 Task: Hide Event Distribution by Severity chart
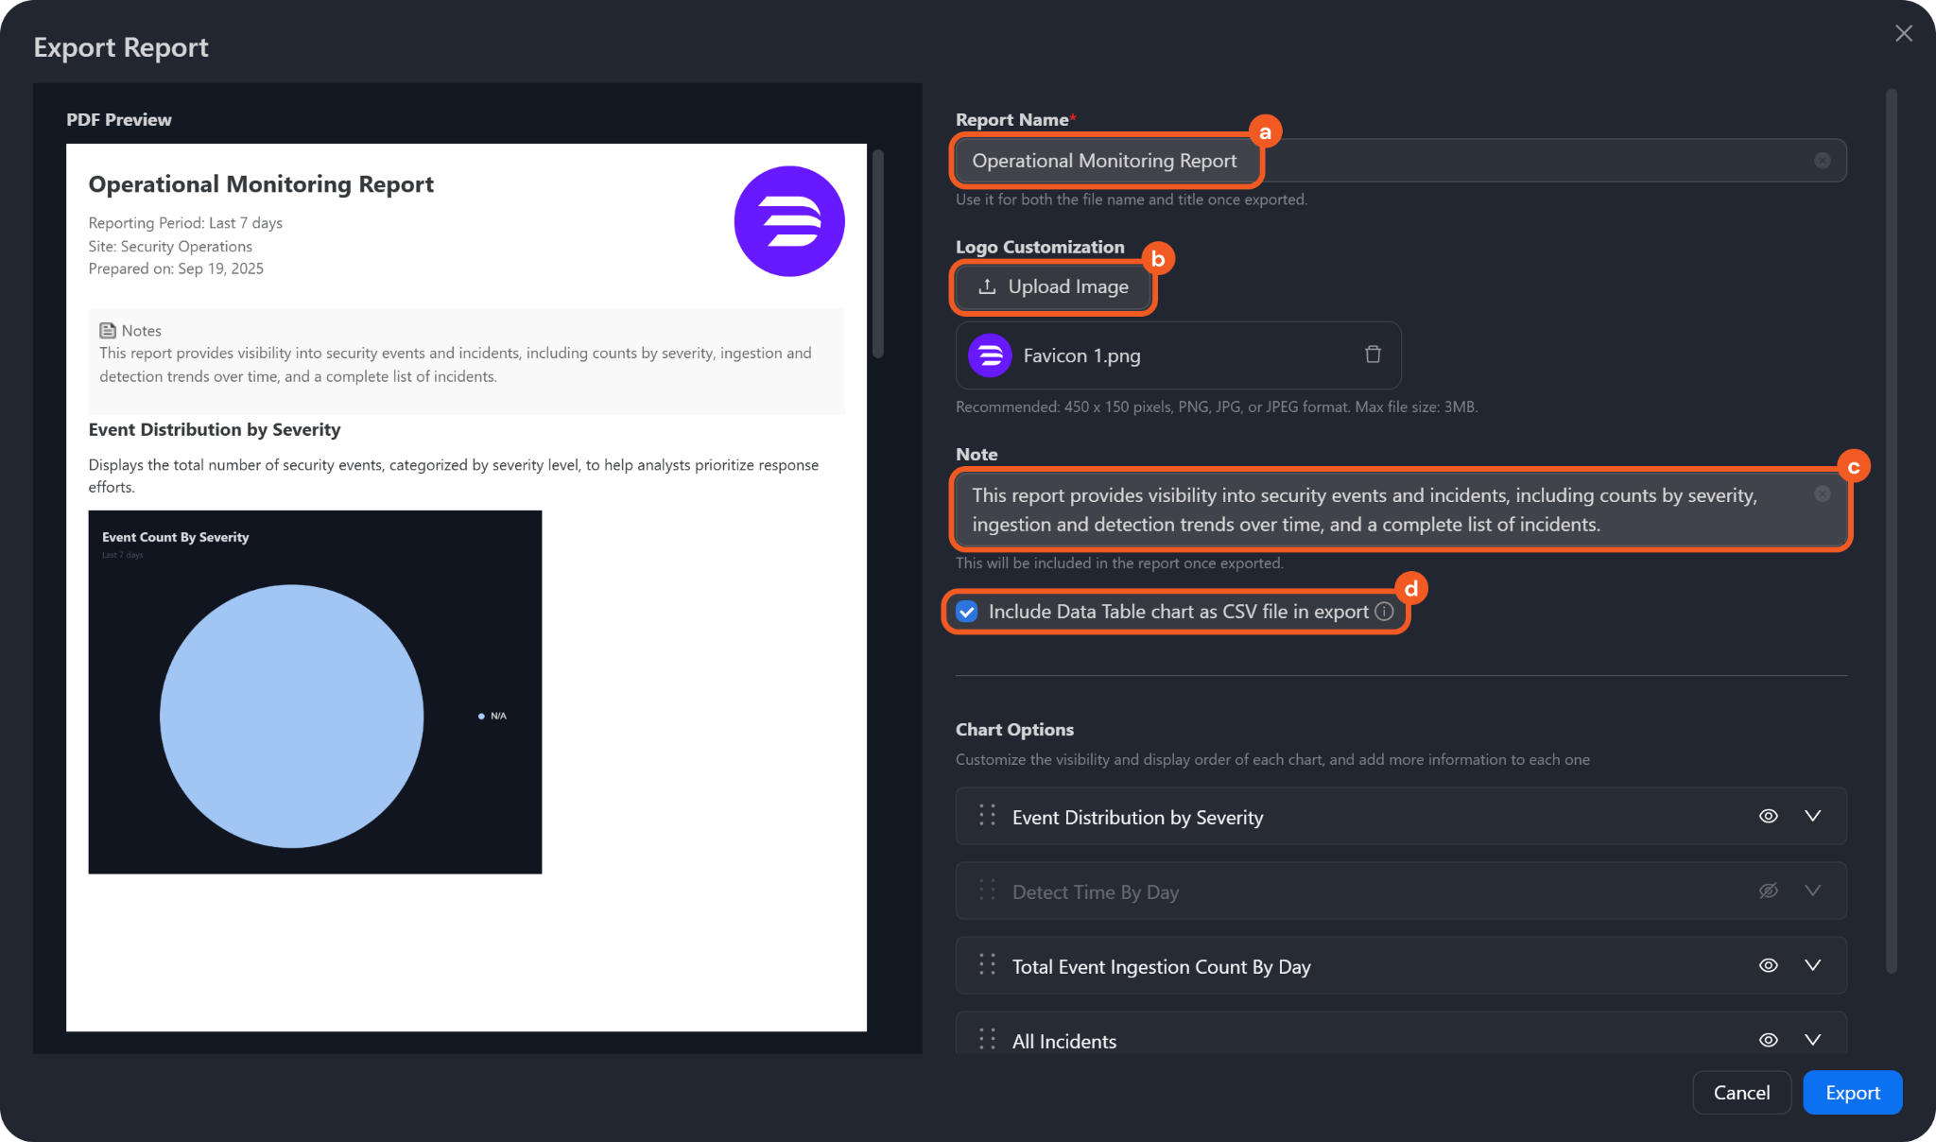[1768, 816]
